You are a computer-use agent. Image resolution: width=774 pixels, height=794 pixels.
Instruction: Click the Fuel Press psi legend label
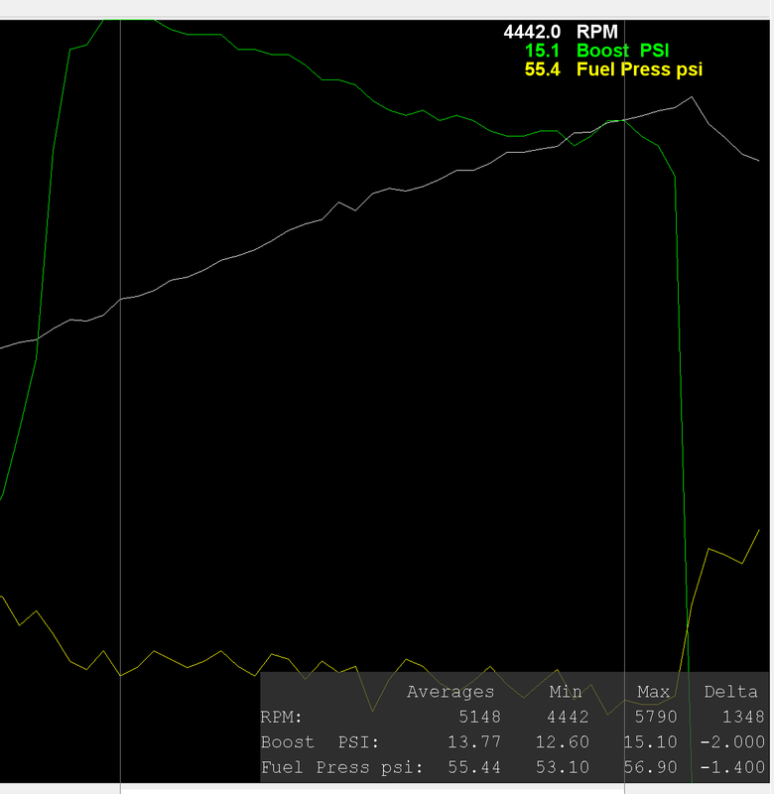tap(639, 69)
